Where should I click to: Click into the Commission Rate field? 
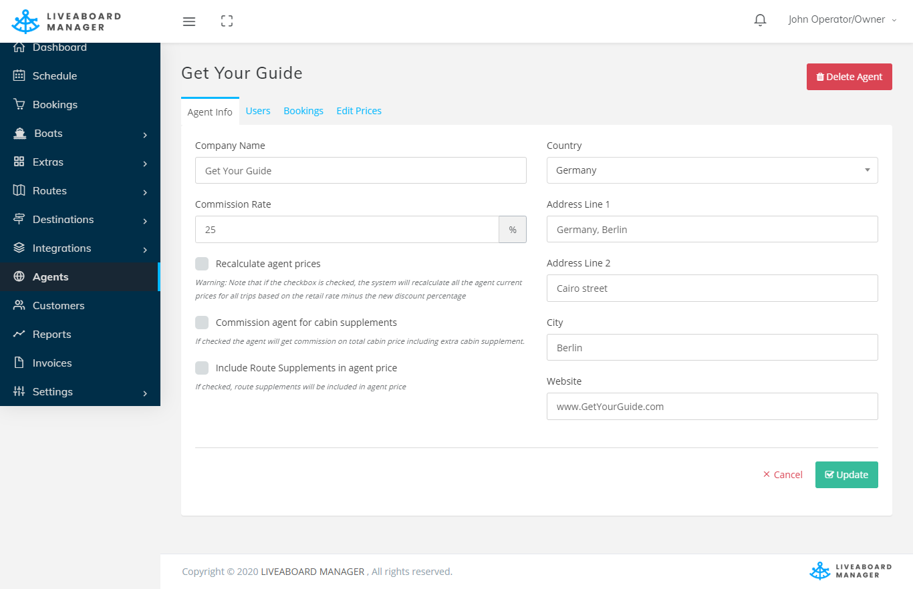tap(347, 230)
